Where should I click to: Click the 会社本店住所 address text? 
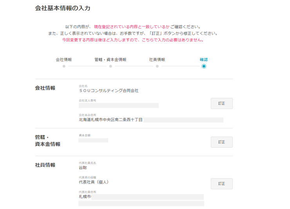(x=111, y=119)
